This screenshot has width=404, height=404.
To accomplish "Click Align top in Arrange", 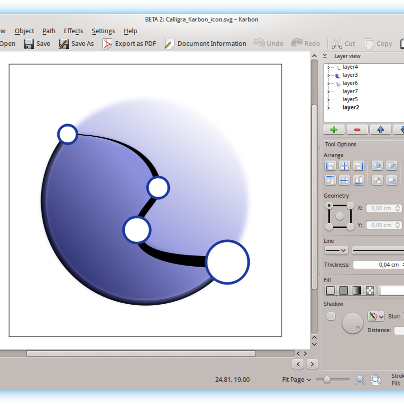I will click(330, 180).
